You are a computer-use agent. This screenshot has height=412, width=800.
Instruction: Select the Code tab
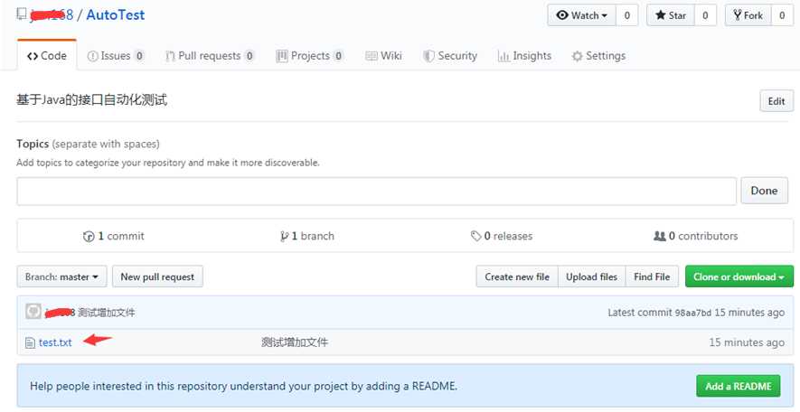click(47, 56)
